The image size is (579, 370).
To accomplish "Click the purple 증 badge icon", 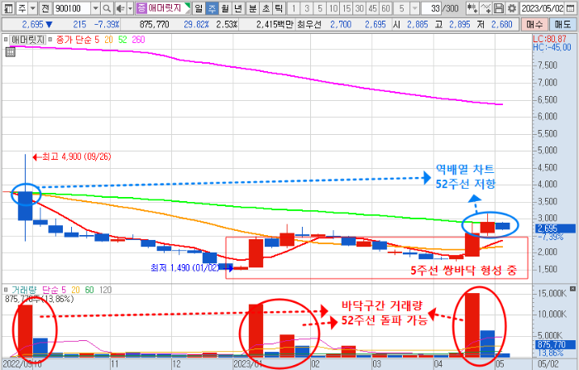I will 141,8.
